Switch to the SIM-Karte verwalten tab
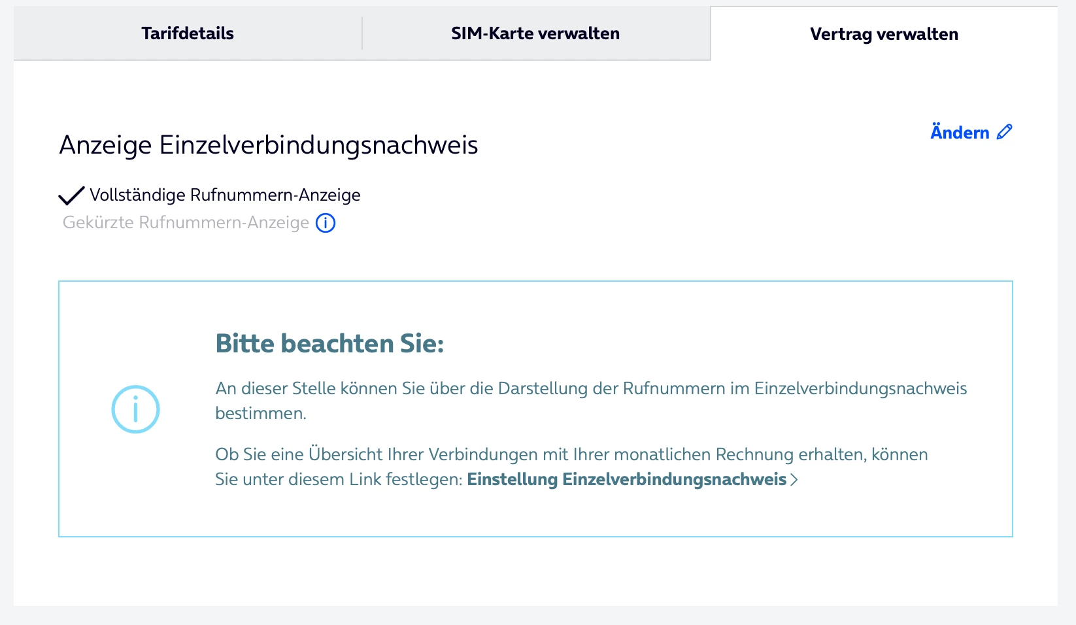1076x625 pixels. (535, 34)
